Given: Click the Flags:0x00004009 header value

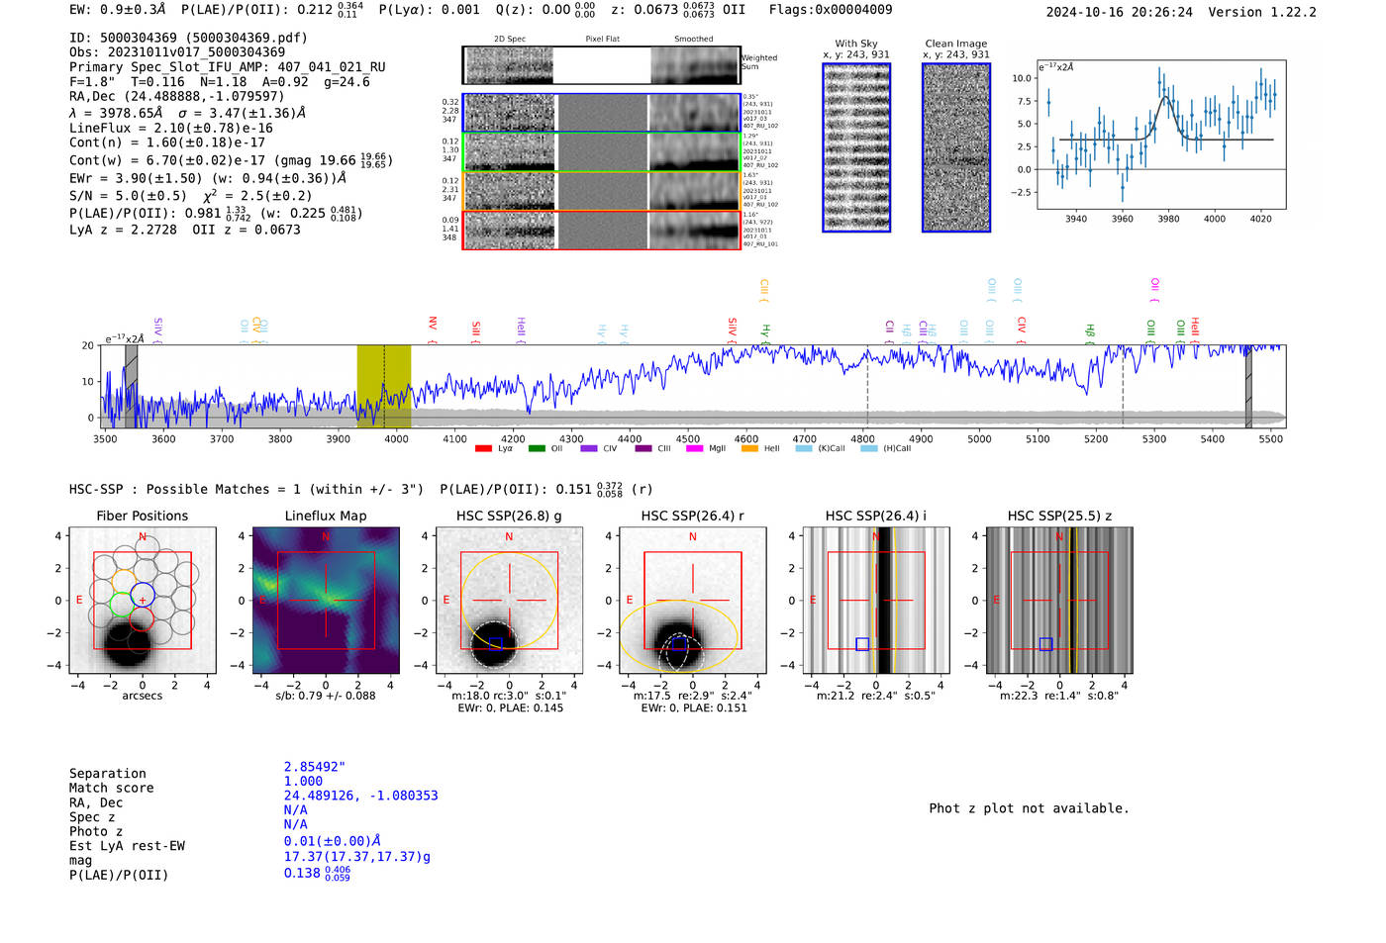Looking at the screenshot, I should pos(831,10).
